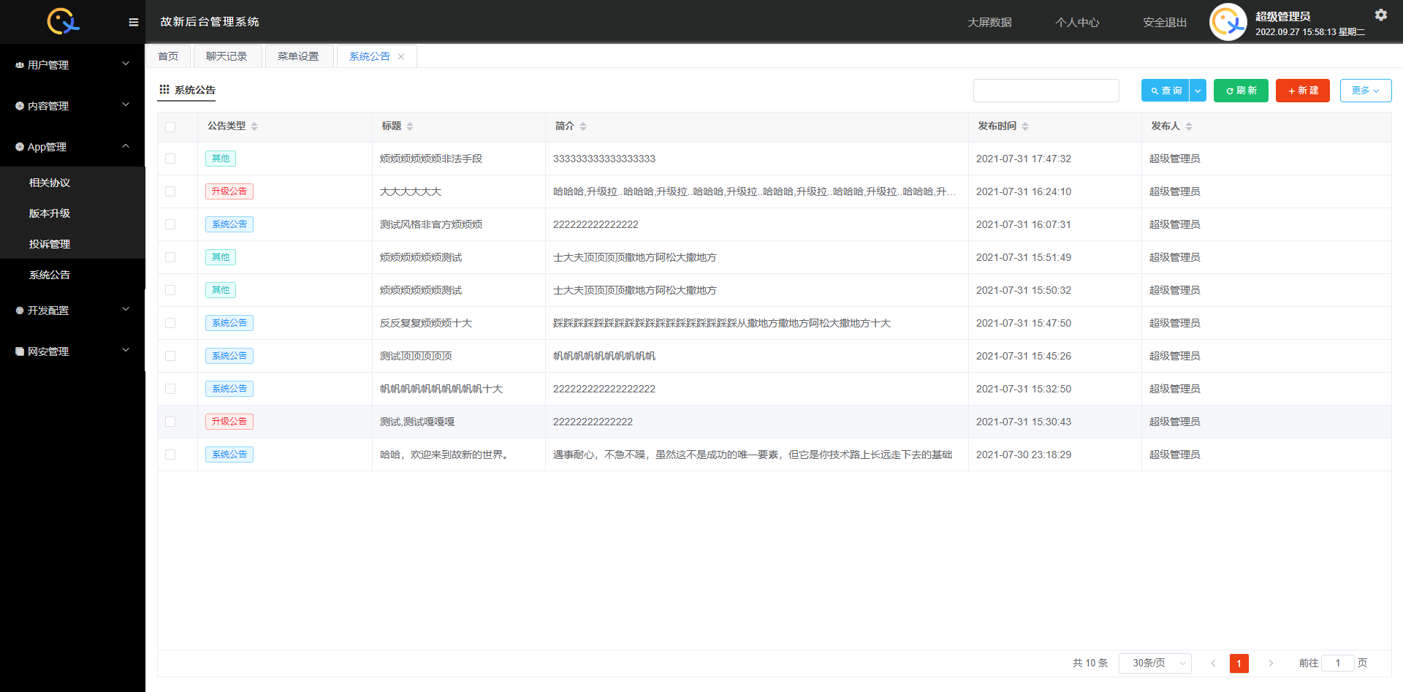The height and width of the screenshot is (692, 1403).
Task: Sort by 标题 column sort icon
Action: coord(410,126)
